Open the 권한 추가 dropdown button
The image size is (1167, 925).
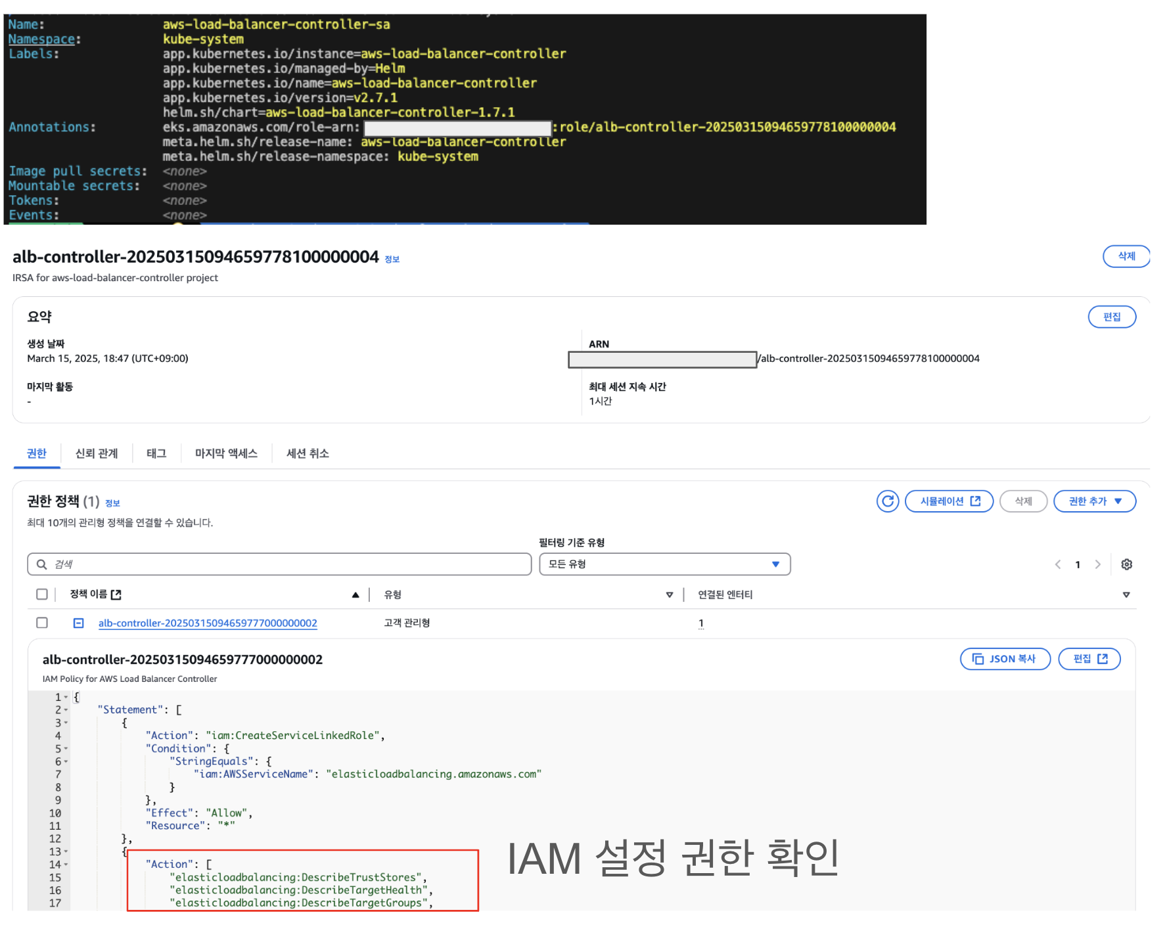(x=1094, y=501)
